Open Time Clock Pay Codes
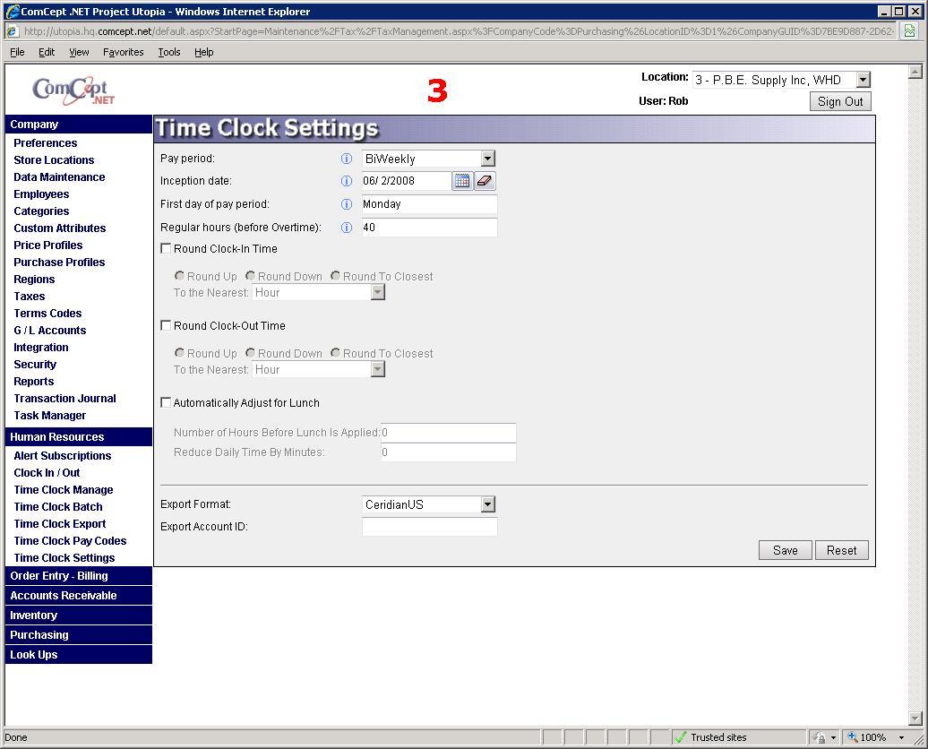The image size is (928, 749). pyautogui.click(x=70, y=540)
